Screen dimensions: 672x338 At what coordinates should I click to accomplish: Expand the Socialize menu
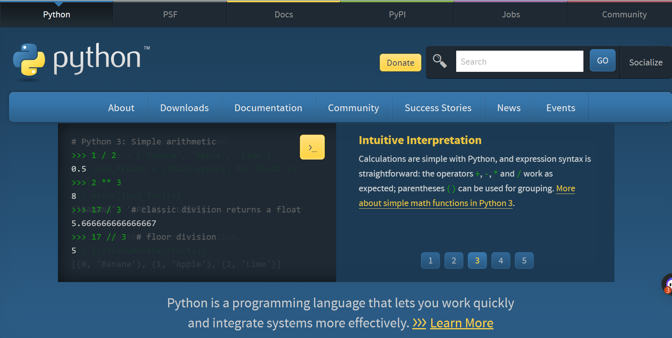646,62
